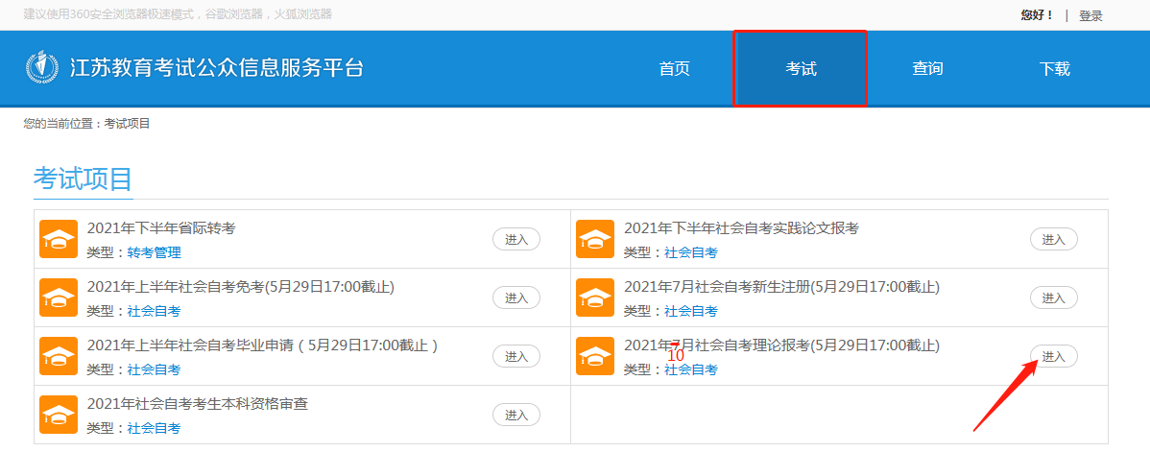Click graduation cap icon for 理论报考 row
The width and height of the screenshot is (1150, 476).
coord(595,356)
